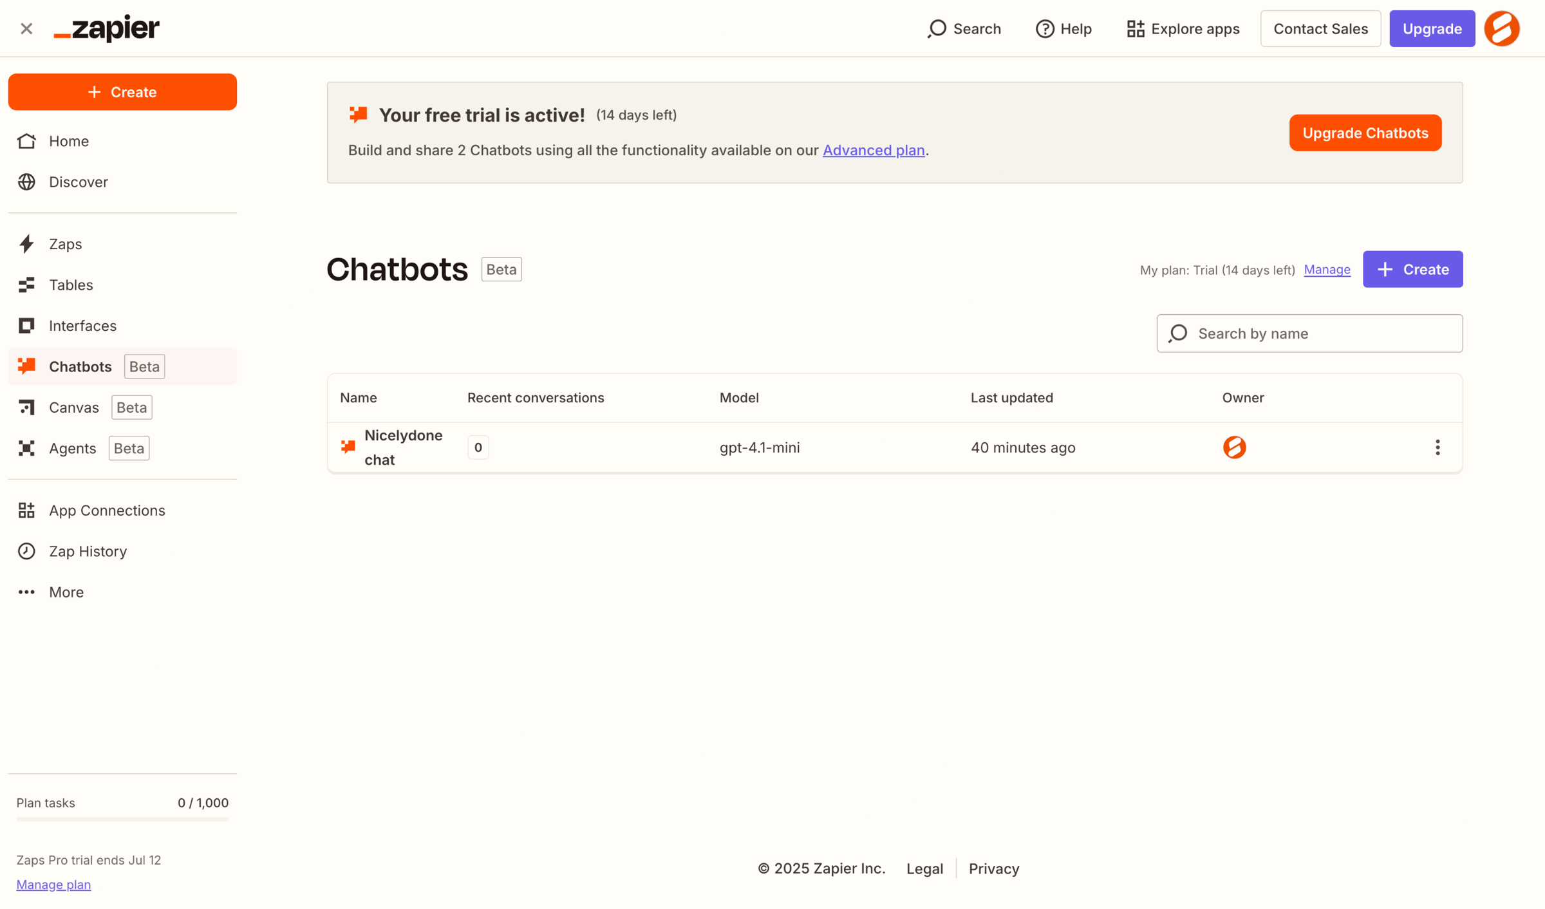Screen dimensions: 1545x909
Task: Open the Help menu
Action: [x=1063, y=28]
